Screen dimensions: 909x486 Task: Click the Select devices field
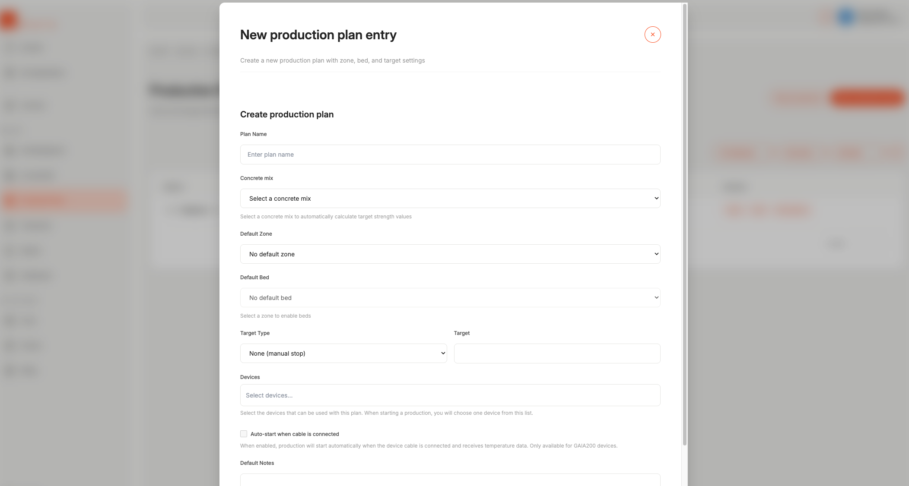(x=450, y=395)
